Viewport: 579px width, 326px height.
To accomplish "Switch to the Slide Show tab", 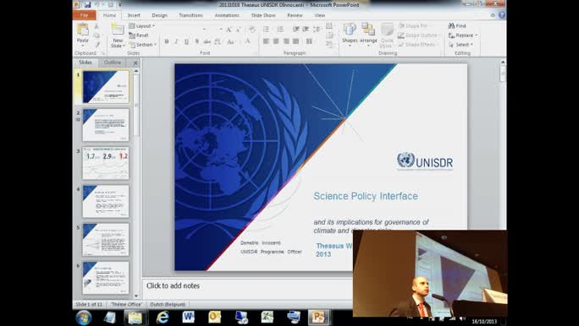I will click(263, 15).
